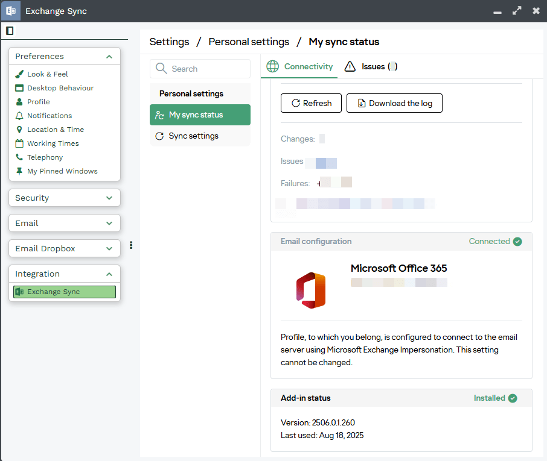
Task: Open Location & Time preferences
Action: pyautogui.click(x=56, y=130)
